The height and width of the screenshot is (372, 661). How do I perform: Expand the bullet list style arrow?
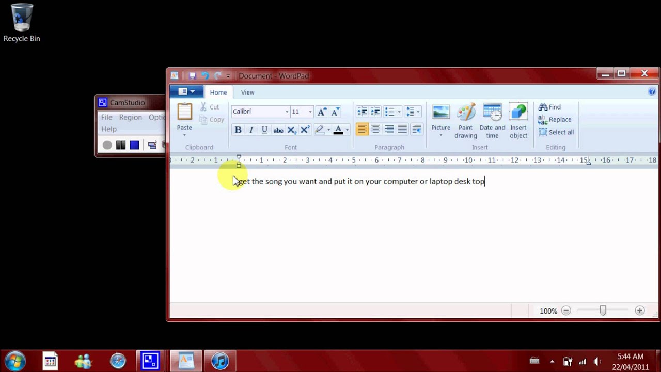coord(399,112)
